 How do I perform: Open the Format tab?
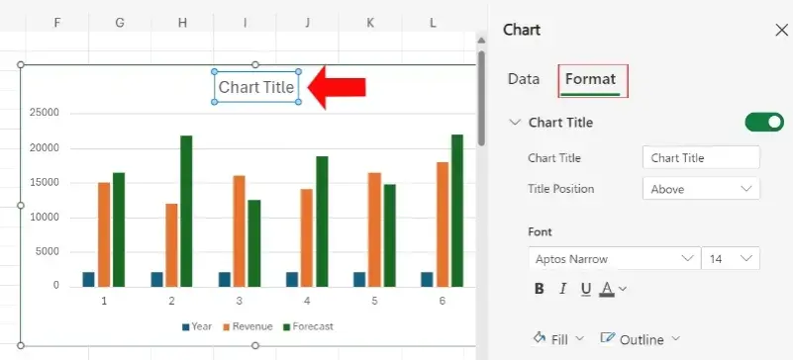click(590, 79)
